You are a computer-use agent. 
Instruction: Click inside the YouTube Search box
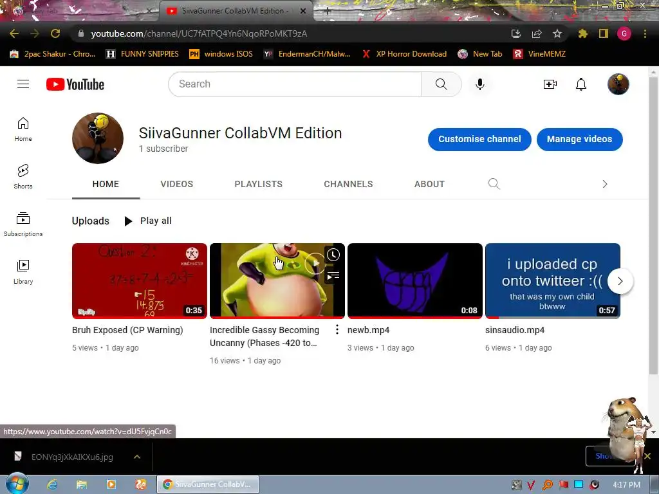pos(294,84)
